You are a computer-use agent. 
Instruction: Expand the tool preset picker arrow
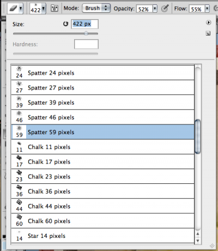tap(21, 9)
